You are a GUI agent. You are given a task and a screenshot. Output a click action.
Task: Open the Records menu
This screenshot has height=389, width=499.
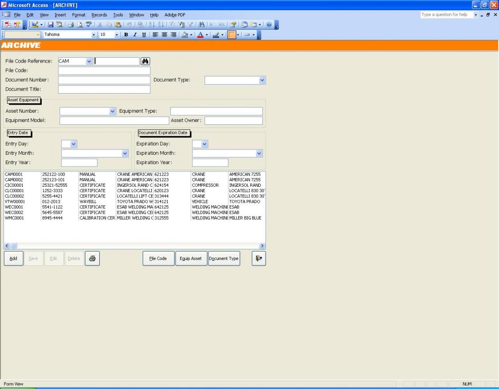tap(99, 15)
